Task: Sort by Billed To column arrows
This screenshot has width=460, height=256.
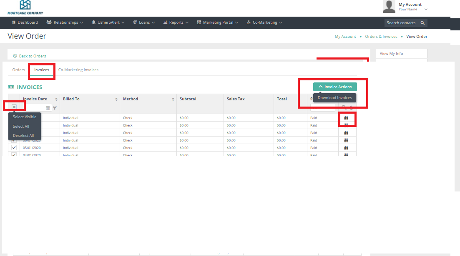Action: click(x=116, y=99)
